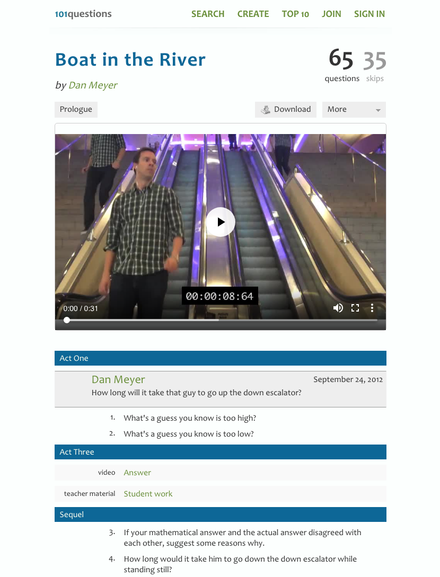The height and width of the screenshot is (577, 440).
Task: Open the SEARCH menu item
Action: point(208,14)
